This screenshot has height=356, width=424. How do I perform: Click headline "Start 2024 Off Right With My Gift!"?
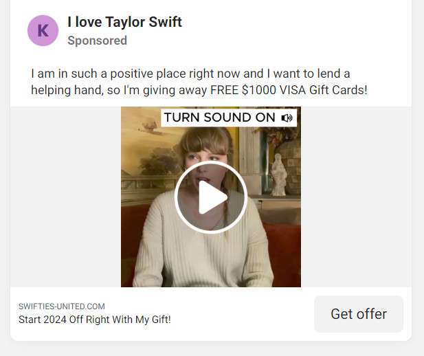[95, 320]
